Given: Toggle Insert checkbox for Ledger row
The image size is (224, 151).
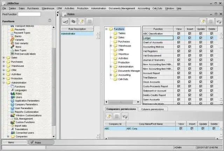Looking at the screenshot, I should tap(190, 38).
